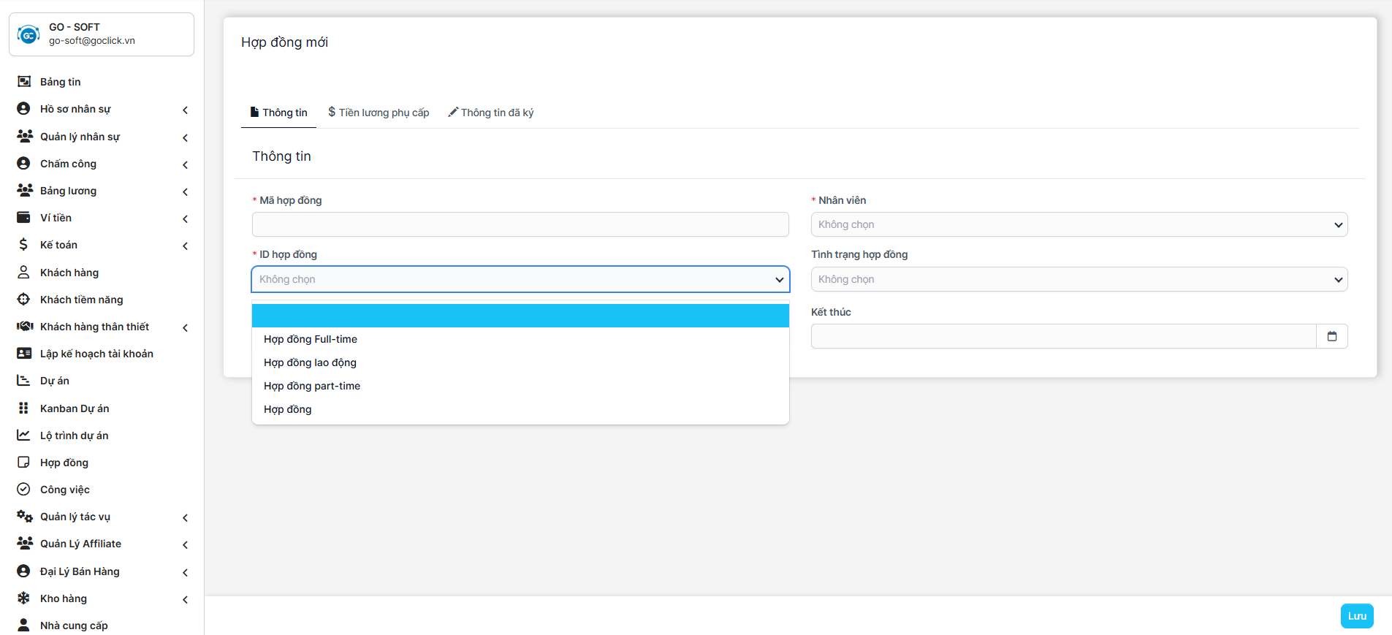Screen dimensions: 1392x635
Task: Click the Công việc checkmark icon
Action: [x=23, y=490]
